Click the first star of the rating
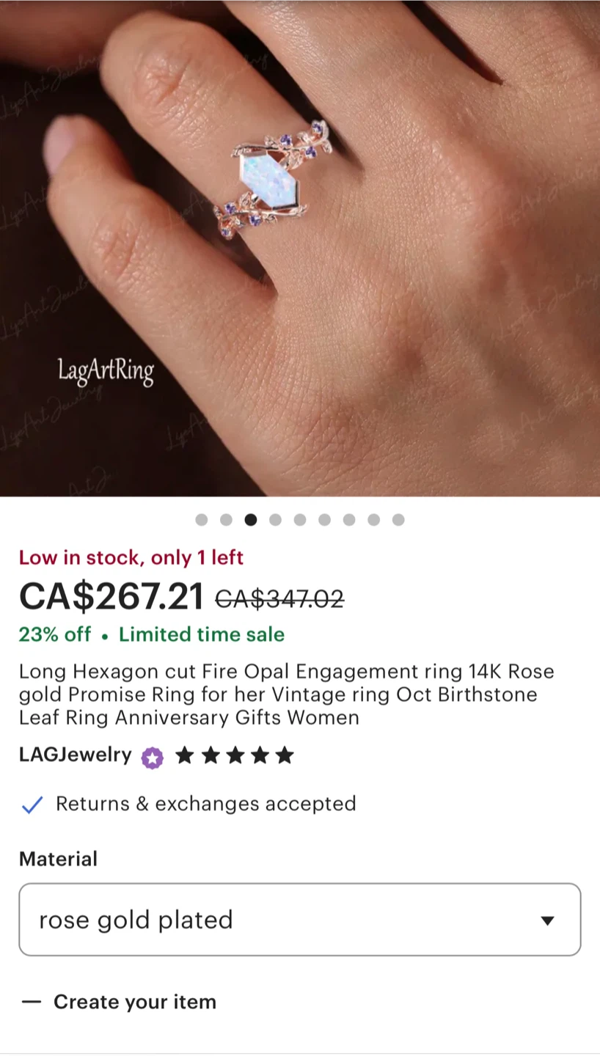The height and width of the screenshot is (1056, 600). (185, 755)
